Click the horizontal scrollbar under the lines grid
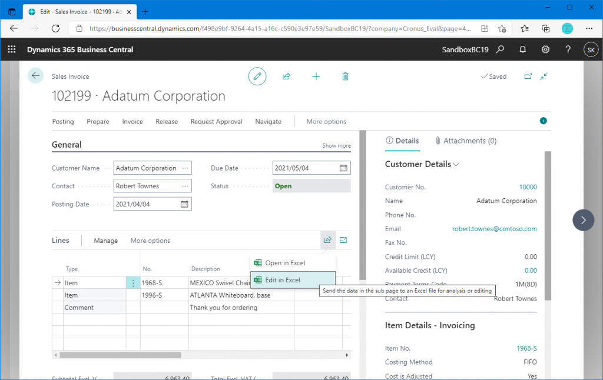 pos(120,355)
